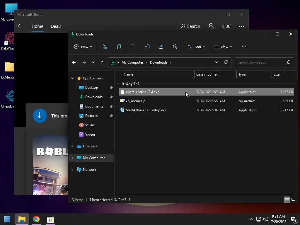Image resolution: width=300 pixels, height=225 pixels.
Task: Open the Microsoft Store account icon
Action: click(x=211, y=26)
